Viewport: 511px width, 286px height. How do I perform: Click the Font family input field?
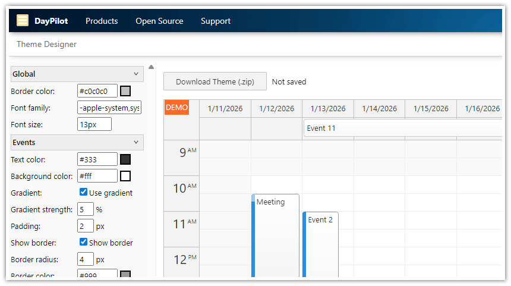click(109, 108)
